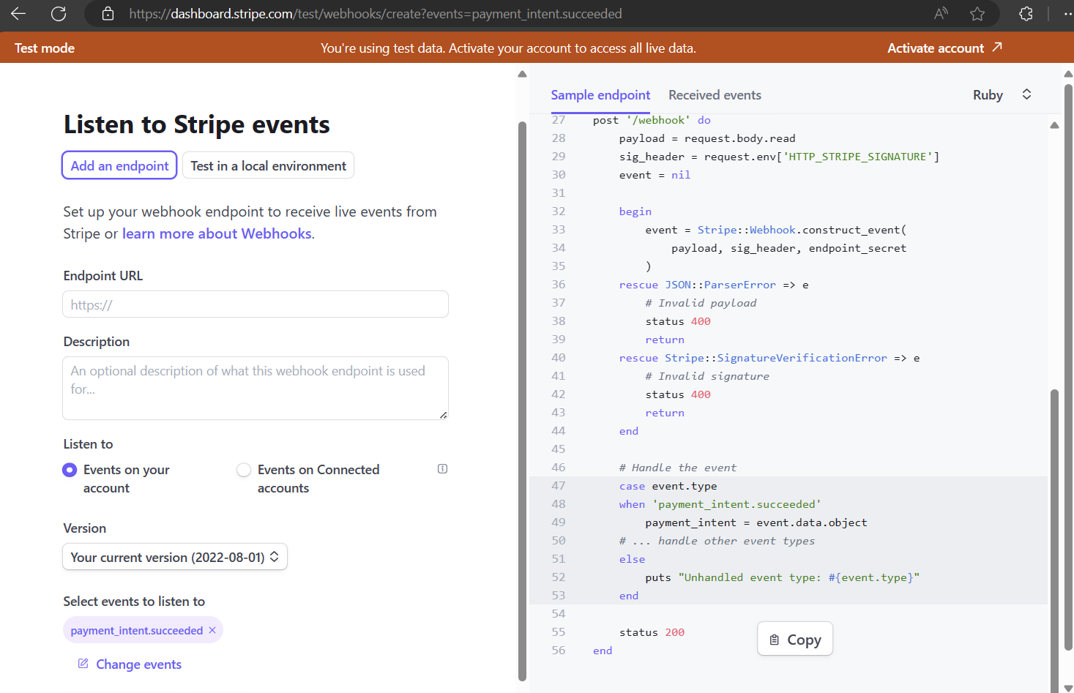Click the Description text area
The width and height of the screenshot is (1074, 693).
click(x=256, y=388)
